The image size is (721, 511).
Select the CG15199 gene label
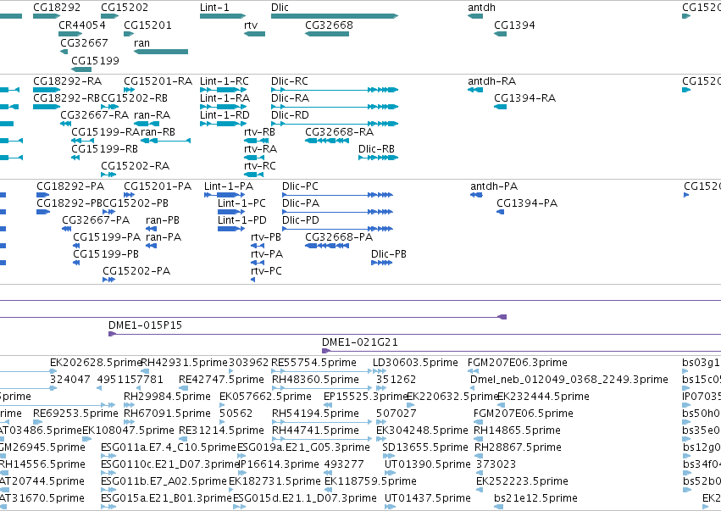95,60
